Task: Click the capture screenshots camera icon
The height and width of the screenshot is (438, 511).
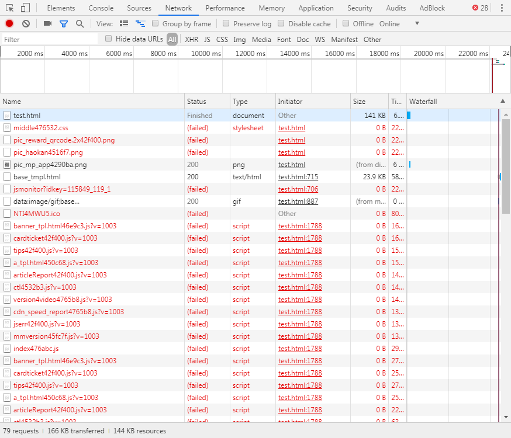Action: click(x=47, y=24)
